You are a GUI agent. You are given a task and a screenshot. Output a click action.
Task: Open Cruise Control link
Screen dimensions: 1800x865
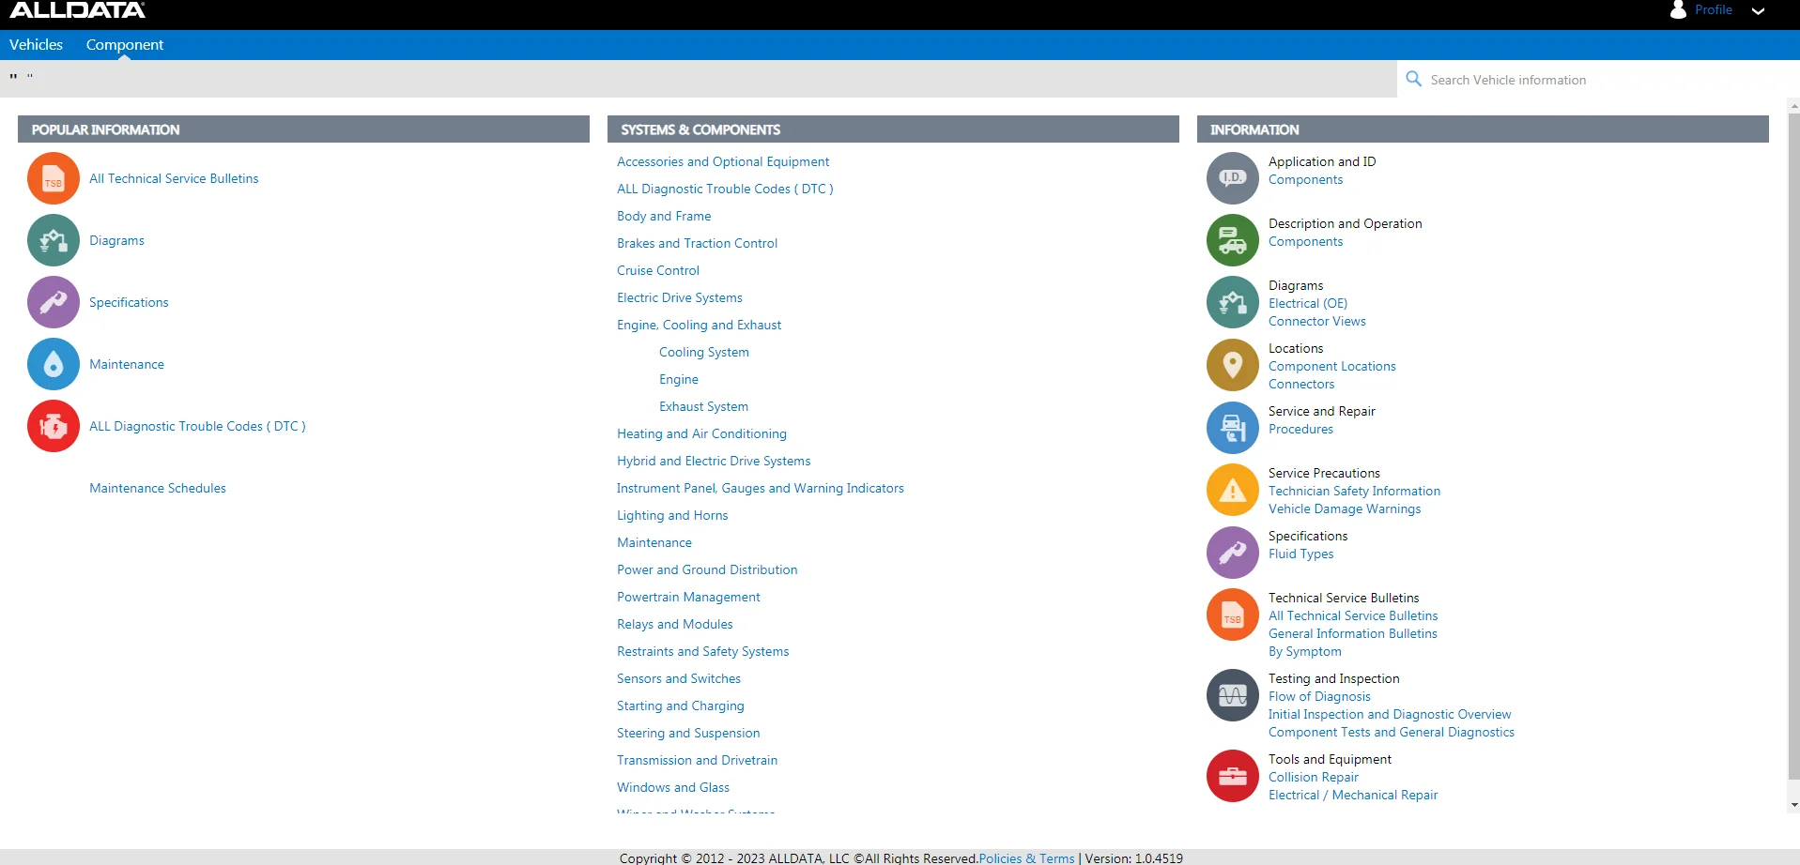tap(658, 270)
